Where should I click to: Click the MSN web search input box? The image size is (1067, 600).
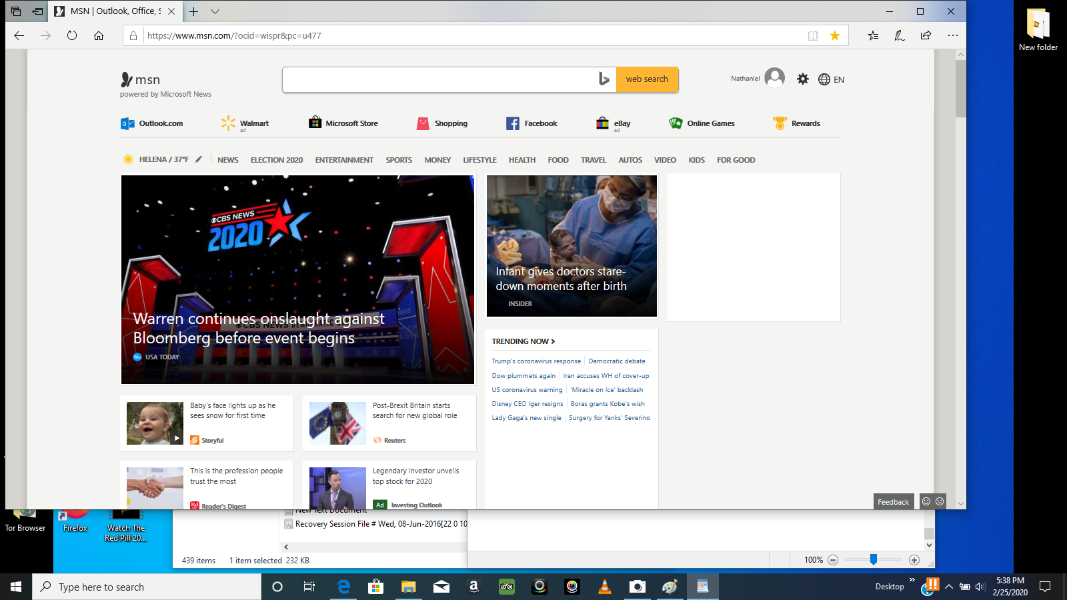pos(440,79)
